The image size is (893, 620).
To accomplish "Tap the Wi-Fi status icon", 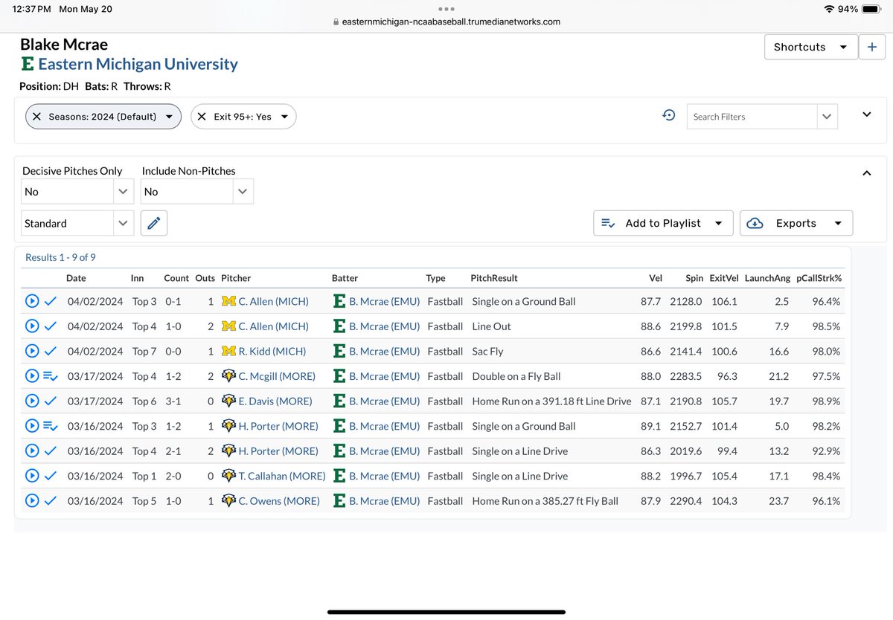I will 829,9.
